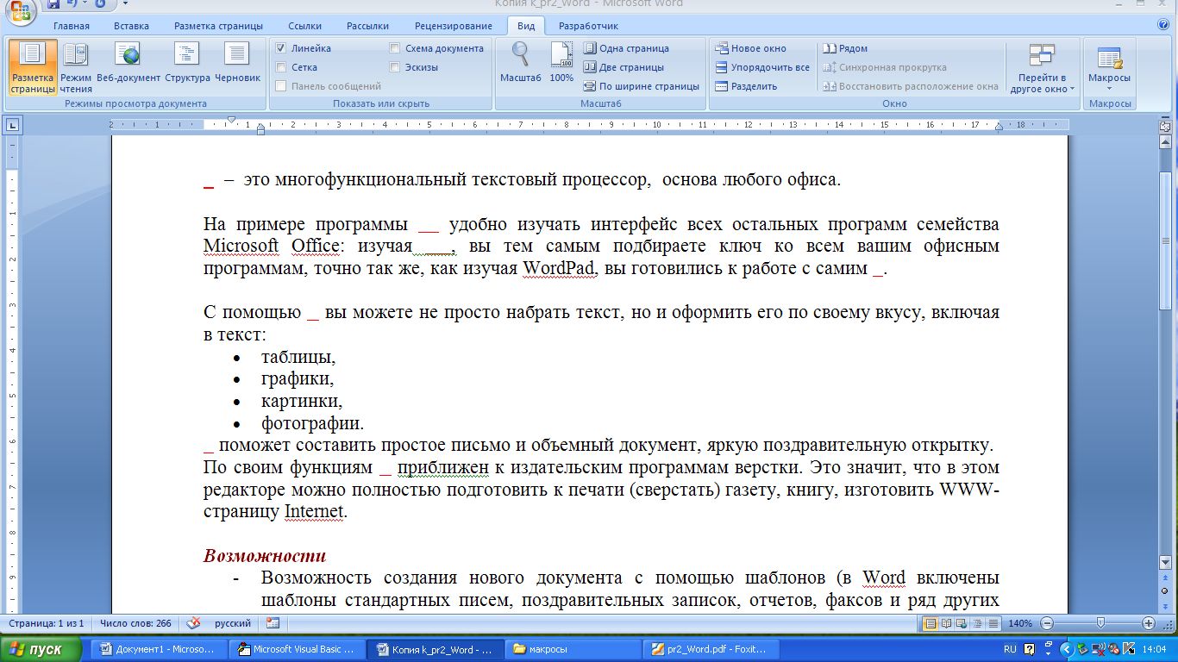Choose По ширине страницы zoom
1178x662 pixels.
click(x=642, y=86)
